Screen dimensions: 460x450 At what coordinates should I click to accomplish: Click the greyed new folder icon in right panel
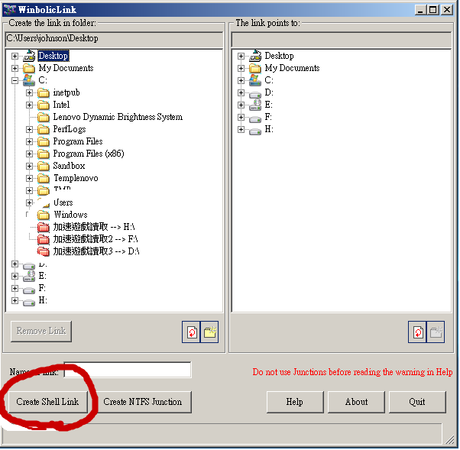(x=436, y=332)
